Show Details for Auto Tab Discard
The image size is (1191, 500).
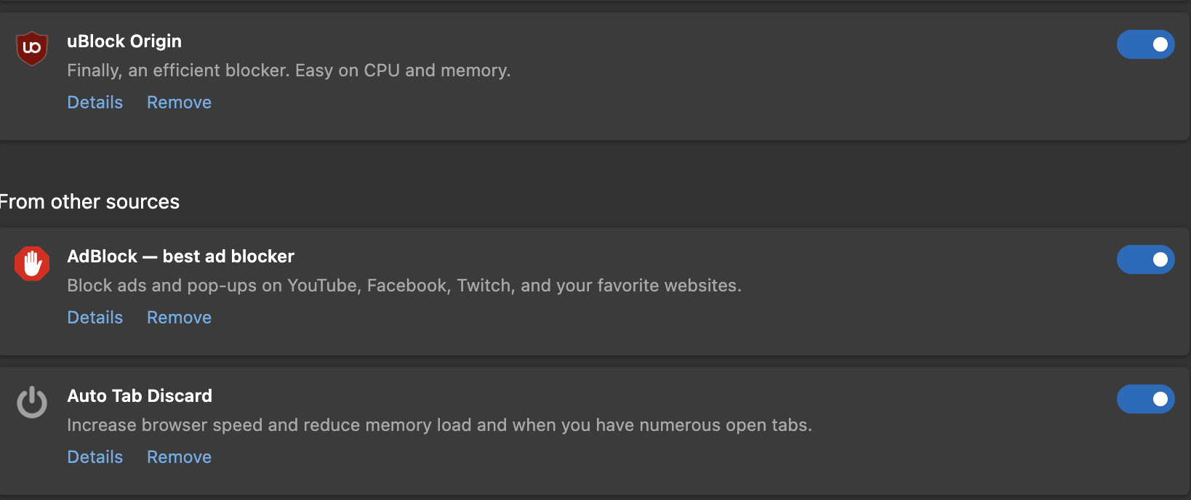pyautogui.click(x=95, y=457)
